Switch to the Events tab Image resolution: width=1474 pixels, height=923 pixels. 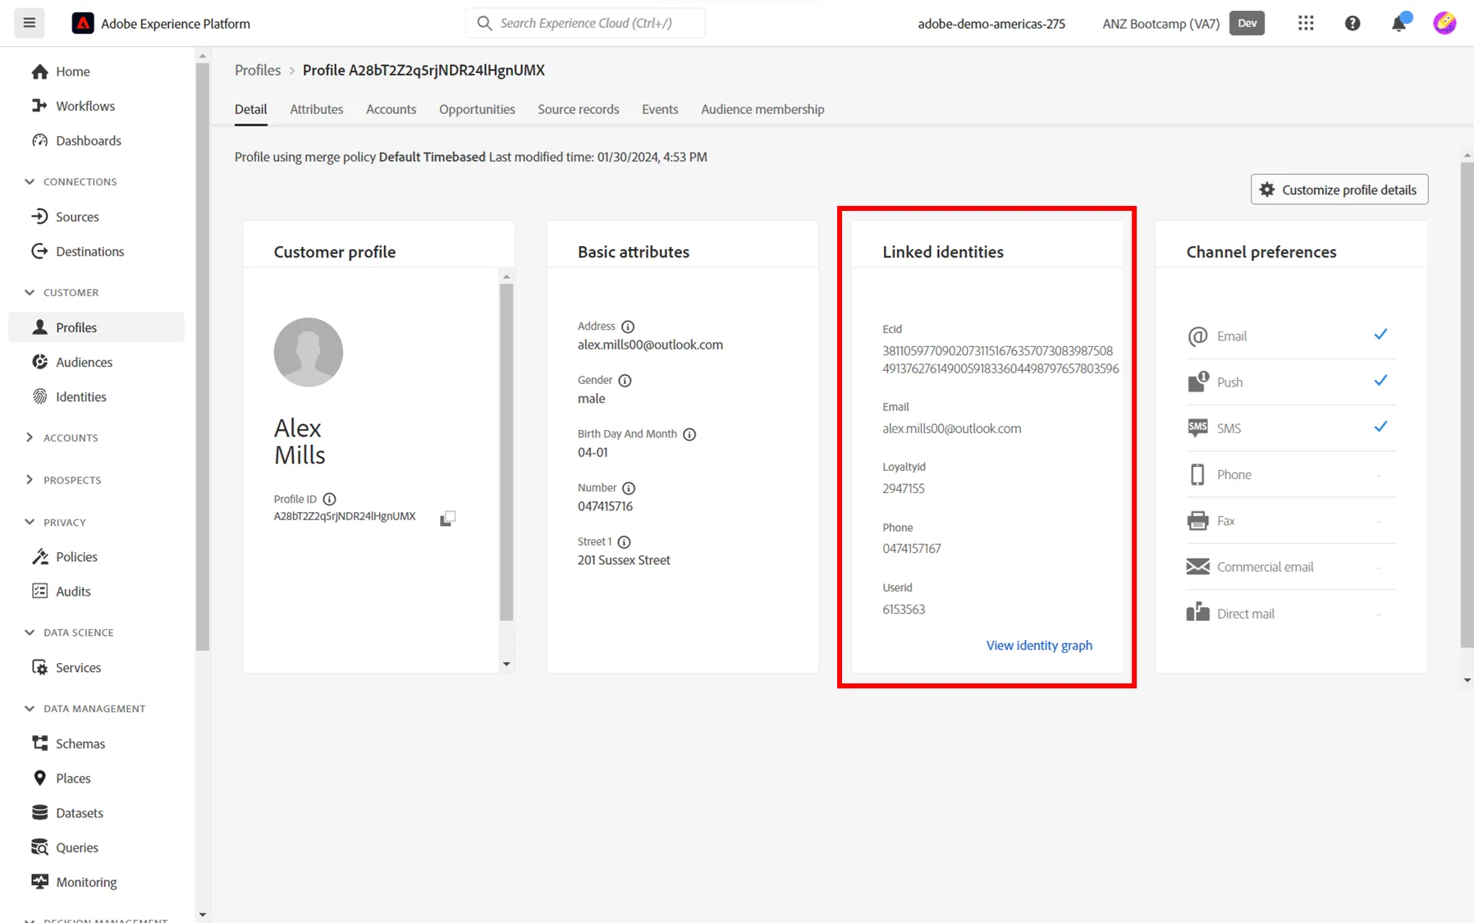click(660, 109)
